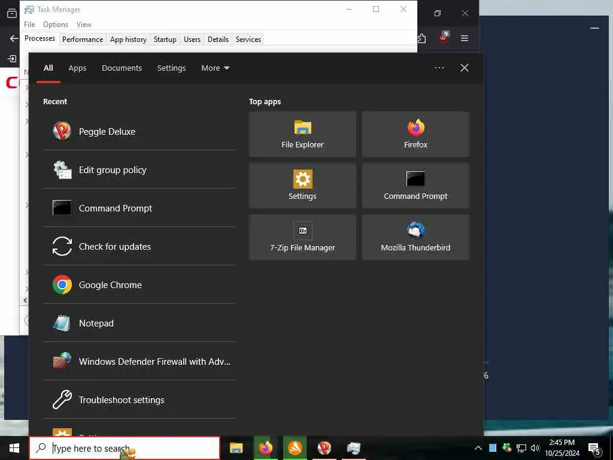This screenshot has width=613, height=460.
Task: Launch Command Prompt from Recent list
Action: [x=139, y=208]
